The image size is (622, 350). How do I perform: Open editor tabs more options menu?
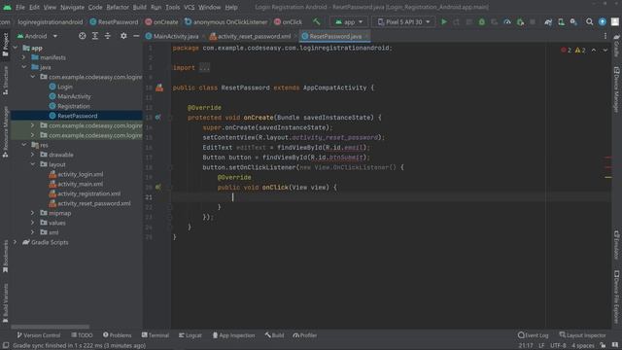point(605,36)
